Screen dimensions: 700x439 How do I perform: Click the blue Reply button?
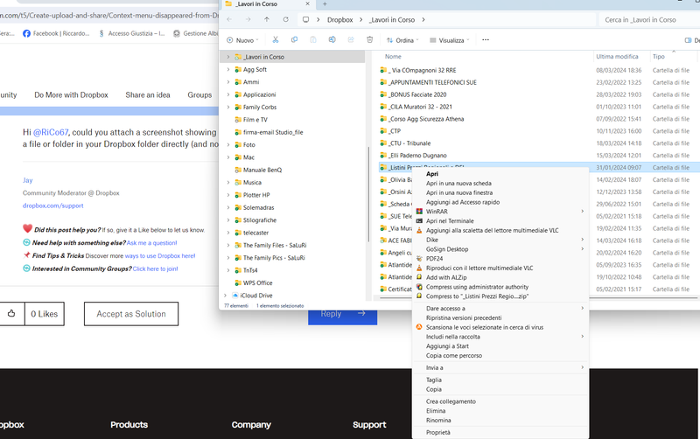pyautogui.click(x=342, y=315)
